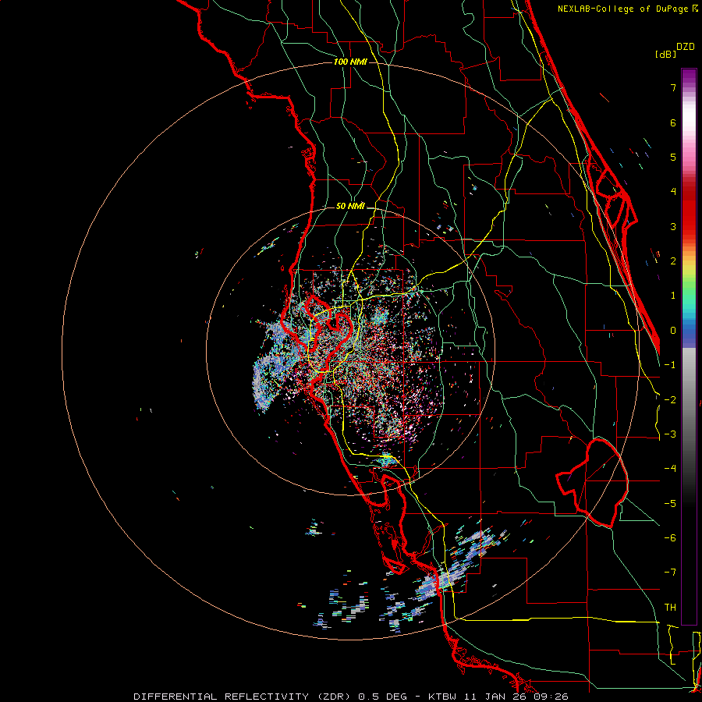Click the [dB] units label
The image size is (702, 702).
pyautogui.click(x=665, y=54)
